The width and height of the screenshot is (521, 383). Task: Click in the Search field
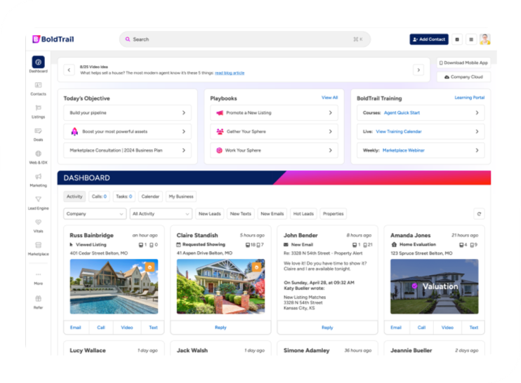coord(239,39)
